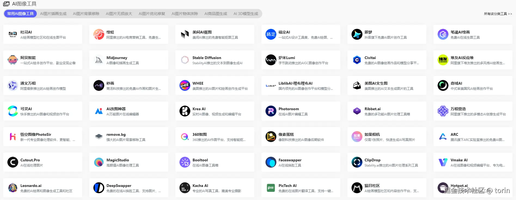Screen dimensions: 516x200
Task: Click the Cutout.Pro black C icon
Action: pyautogui.click(x=13, y=162)
